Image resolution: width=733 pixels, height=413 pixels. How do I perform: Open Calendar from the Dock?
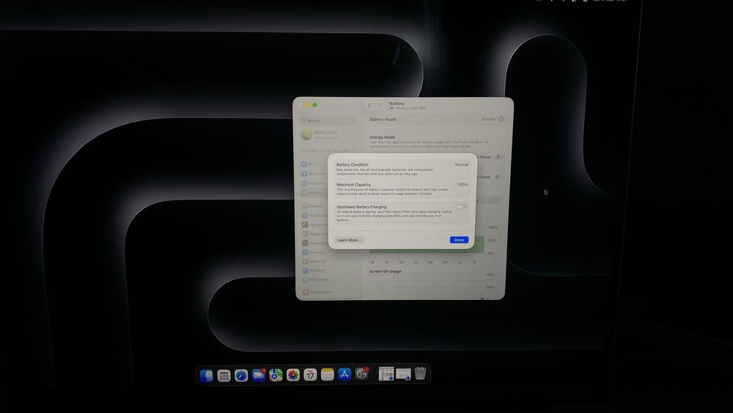310,375
